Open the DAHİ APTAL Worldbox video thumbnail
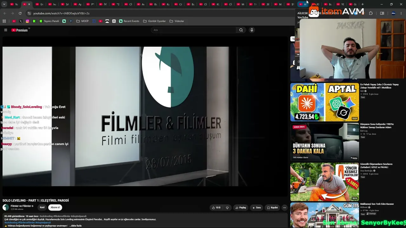 tap(324, 102)
